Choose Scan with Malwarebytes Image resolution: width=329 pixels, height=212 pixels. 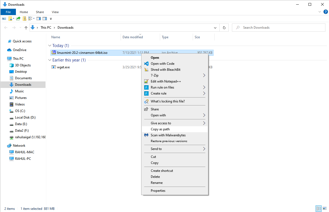pyautogui.click(x=168, y=135)
